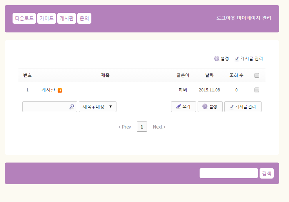The height and width of the screenshot is (202, 289).
Task: Click the footer search input field
Action: tap(228, 173)
